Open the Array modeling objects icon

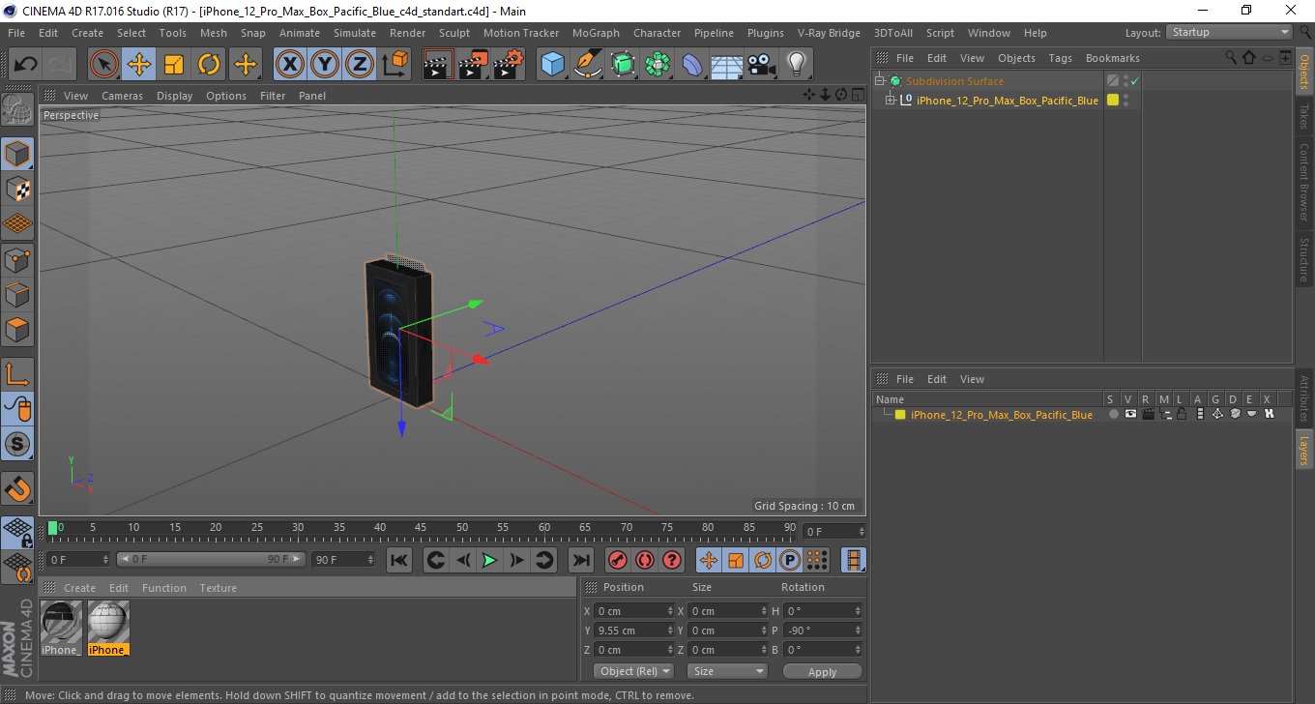tap(657, 65)
